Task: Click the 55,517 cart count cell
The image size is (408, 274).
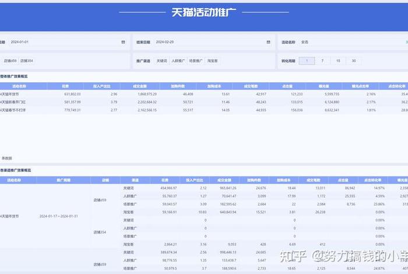Action: 188,110
